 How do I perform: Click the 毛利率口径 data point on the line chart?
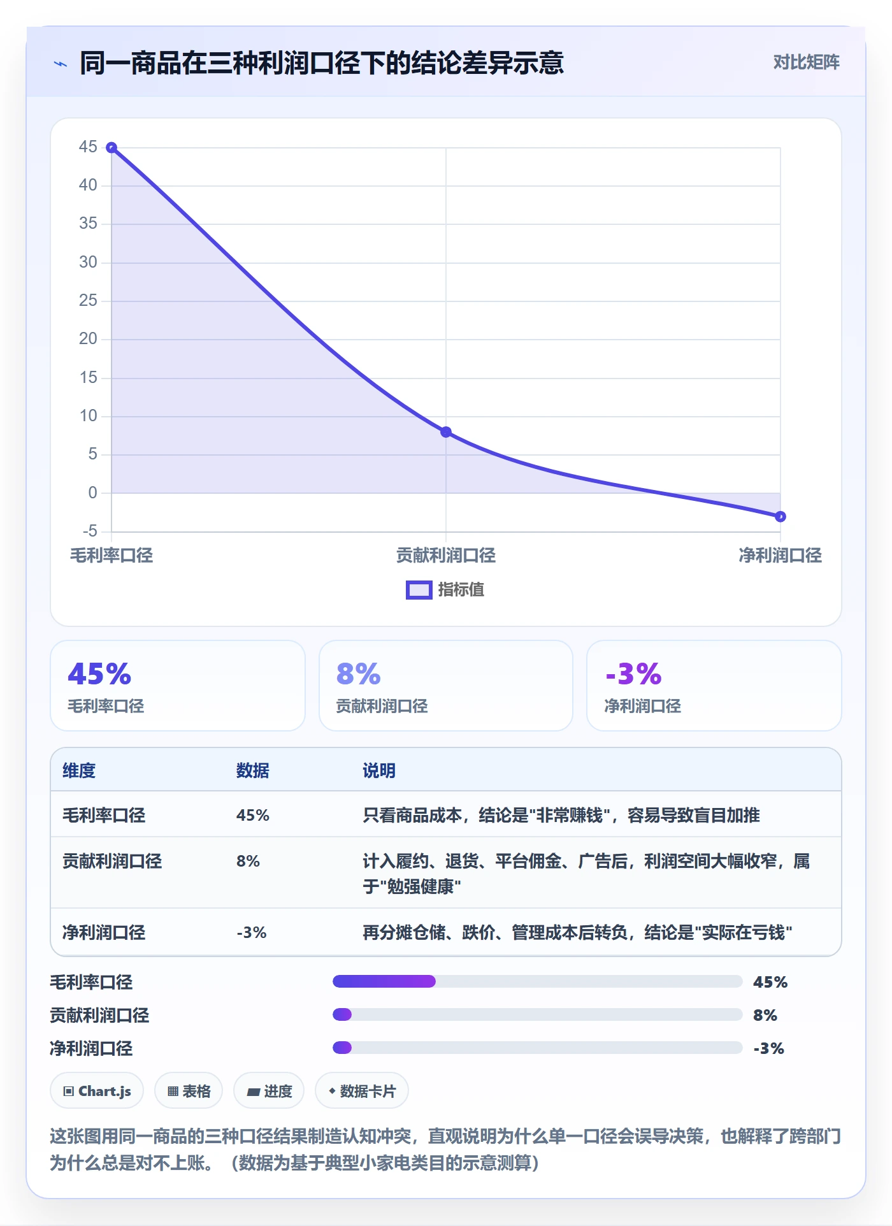point(111,148)
